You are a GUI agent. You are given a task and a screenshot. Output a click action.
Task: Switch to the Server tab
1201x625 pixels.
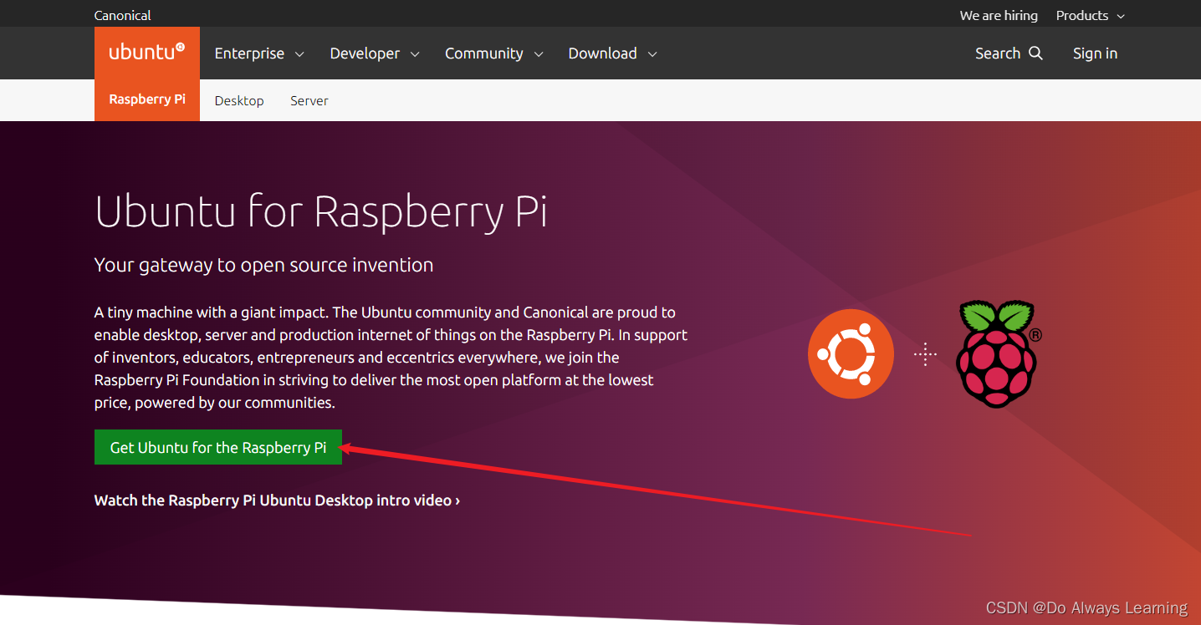[x=309, y=100]
